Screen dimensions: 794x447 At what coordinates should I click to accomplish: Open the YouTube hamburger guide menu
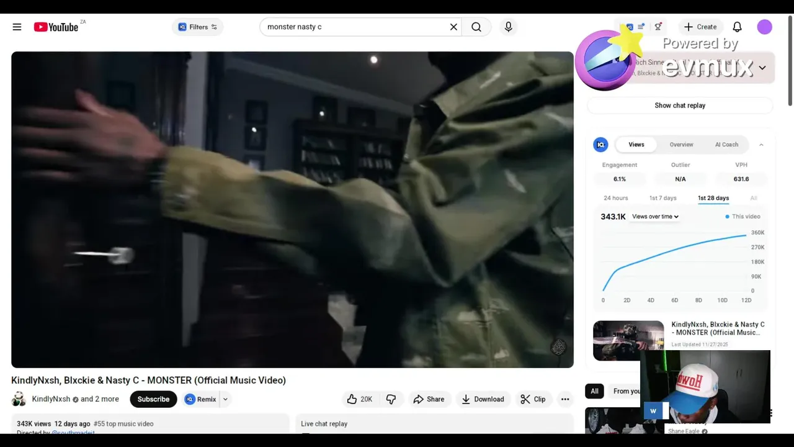coord(17,27)
